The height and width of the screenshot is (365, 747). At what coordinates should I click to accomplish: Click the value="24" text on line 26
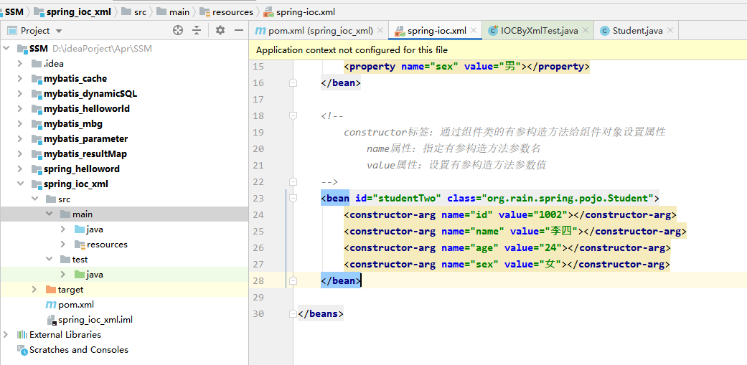point(533,248)
